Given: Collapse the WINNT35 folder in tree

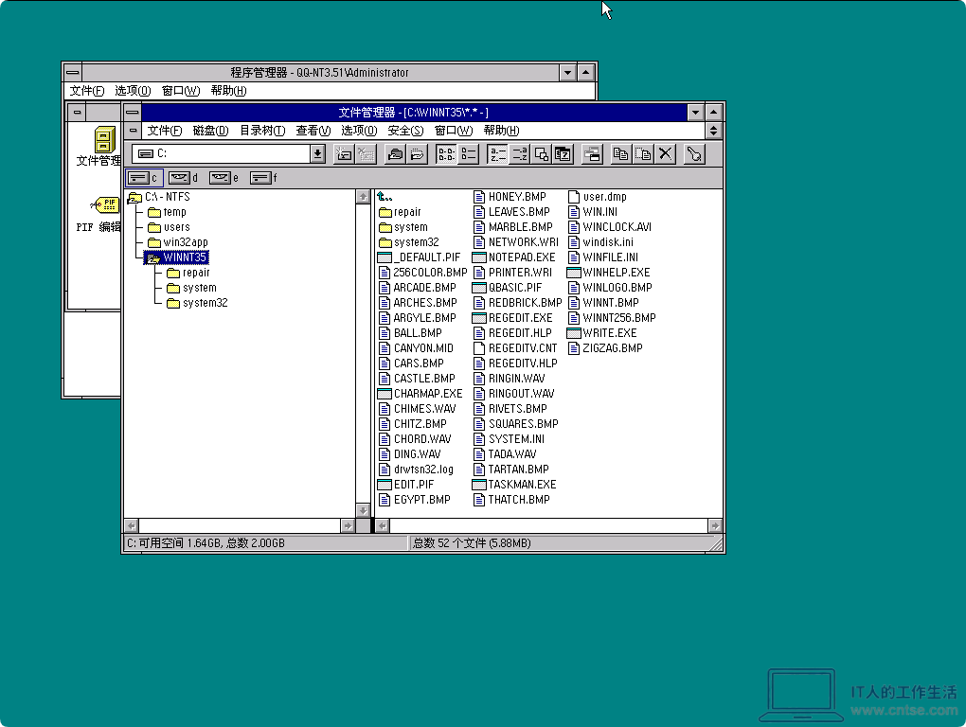Looking at the screenshot, I should click(x=176, y=257).
